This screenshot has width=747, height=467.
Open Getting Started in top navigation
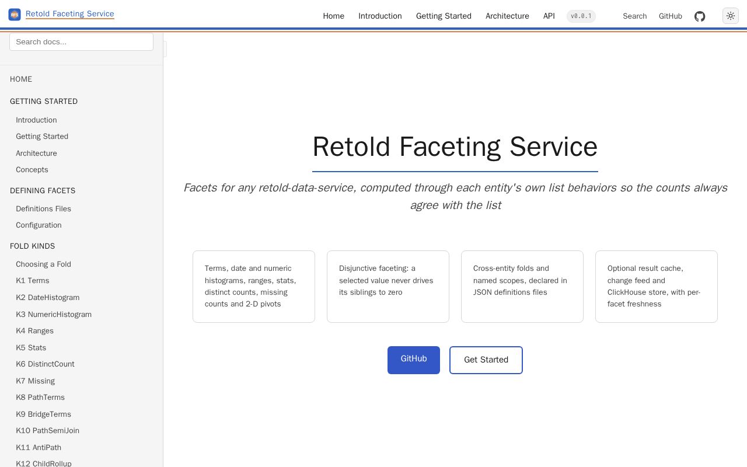click(x=444, y=16)
